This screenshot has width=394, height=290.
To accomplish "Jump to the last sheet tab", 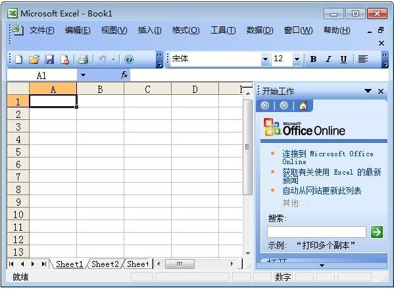I will 44,264.
